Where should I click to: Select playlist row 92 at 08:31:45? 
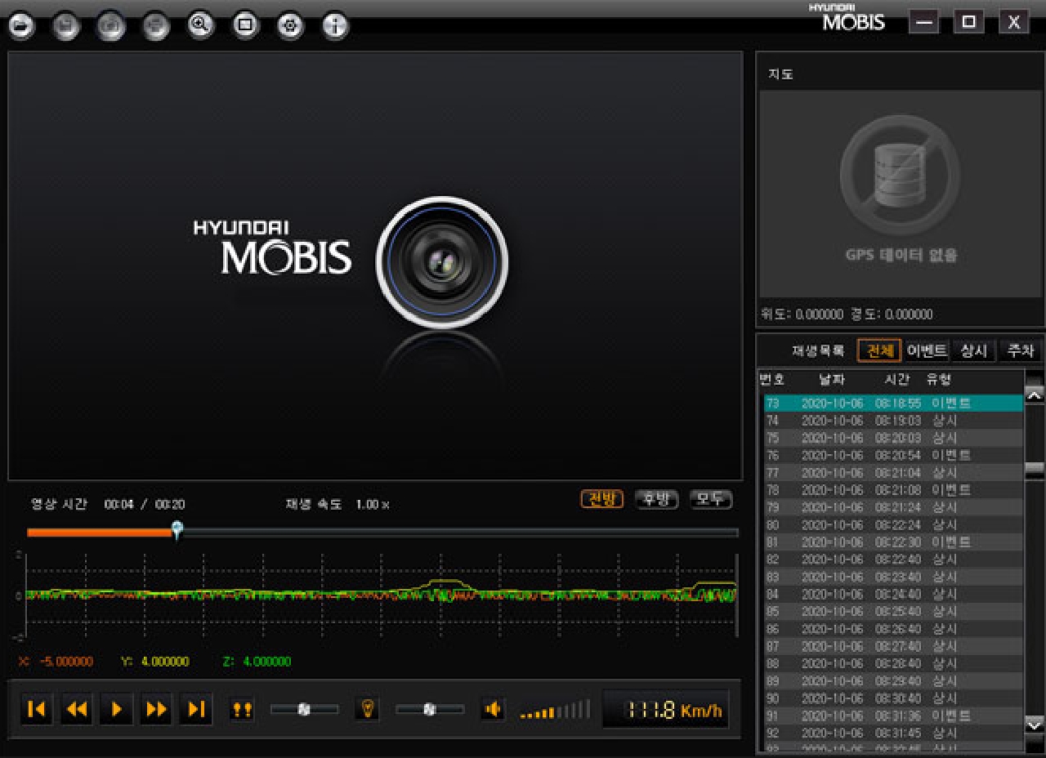click(x=893, y=733)
